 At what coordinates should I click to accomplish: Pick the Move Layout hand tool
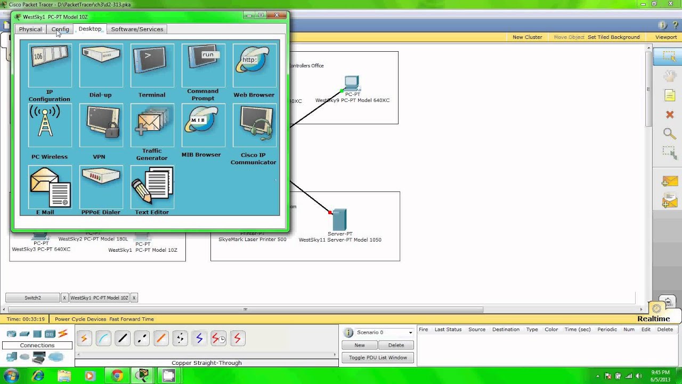669,76
